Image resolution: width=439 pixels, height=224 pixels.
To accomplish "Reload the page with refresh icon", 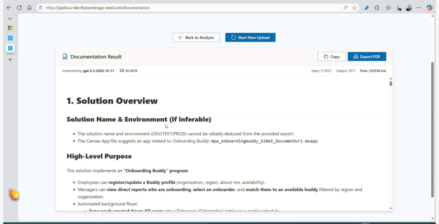I will 19,8.
